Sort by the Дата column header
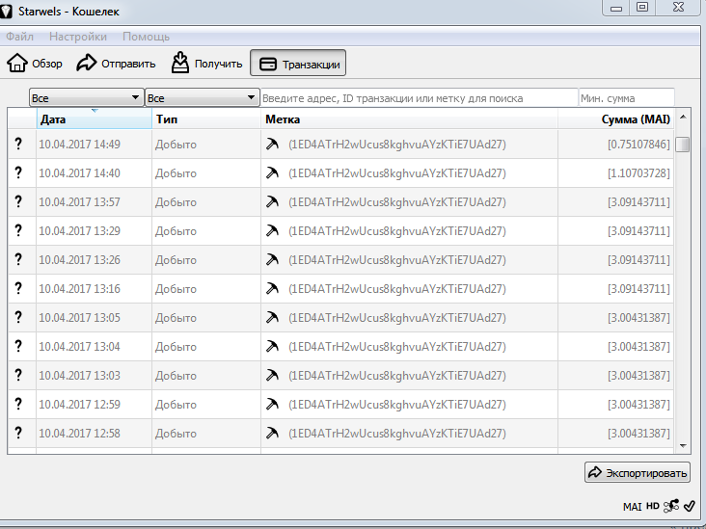 (x=95, y=119)
